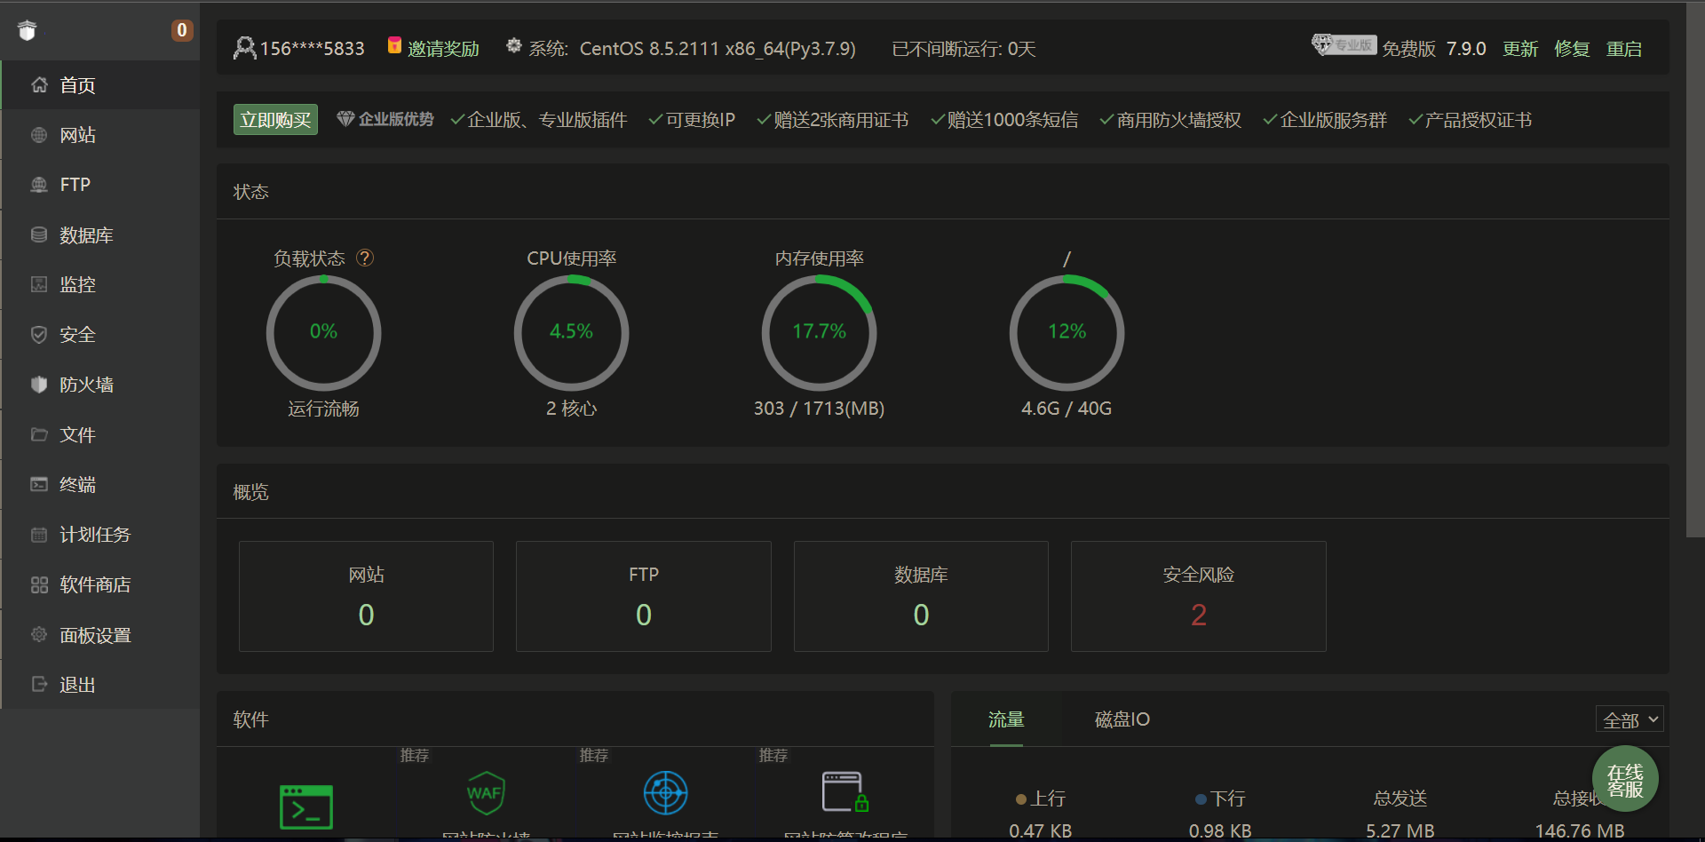Click the CPU使用率 4.5% gauge
Image resolution: width=1705 pixels, height=842 pixels.
pos(571,332)
